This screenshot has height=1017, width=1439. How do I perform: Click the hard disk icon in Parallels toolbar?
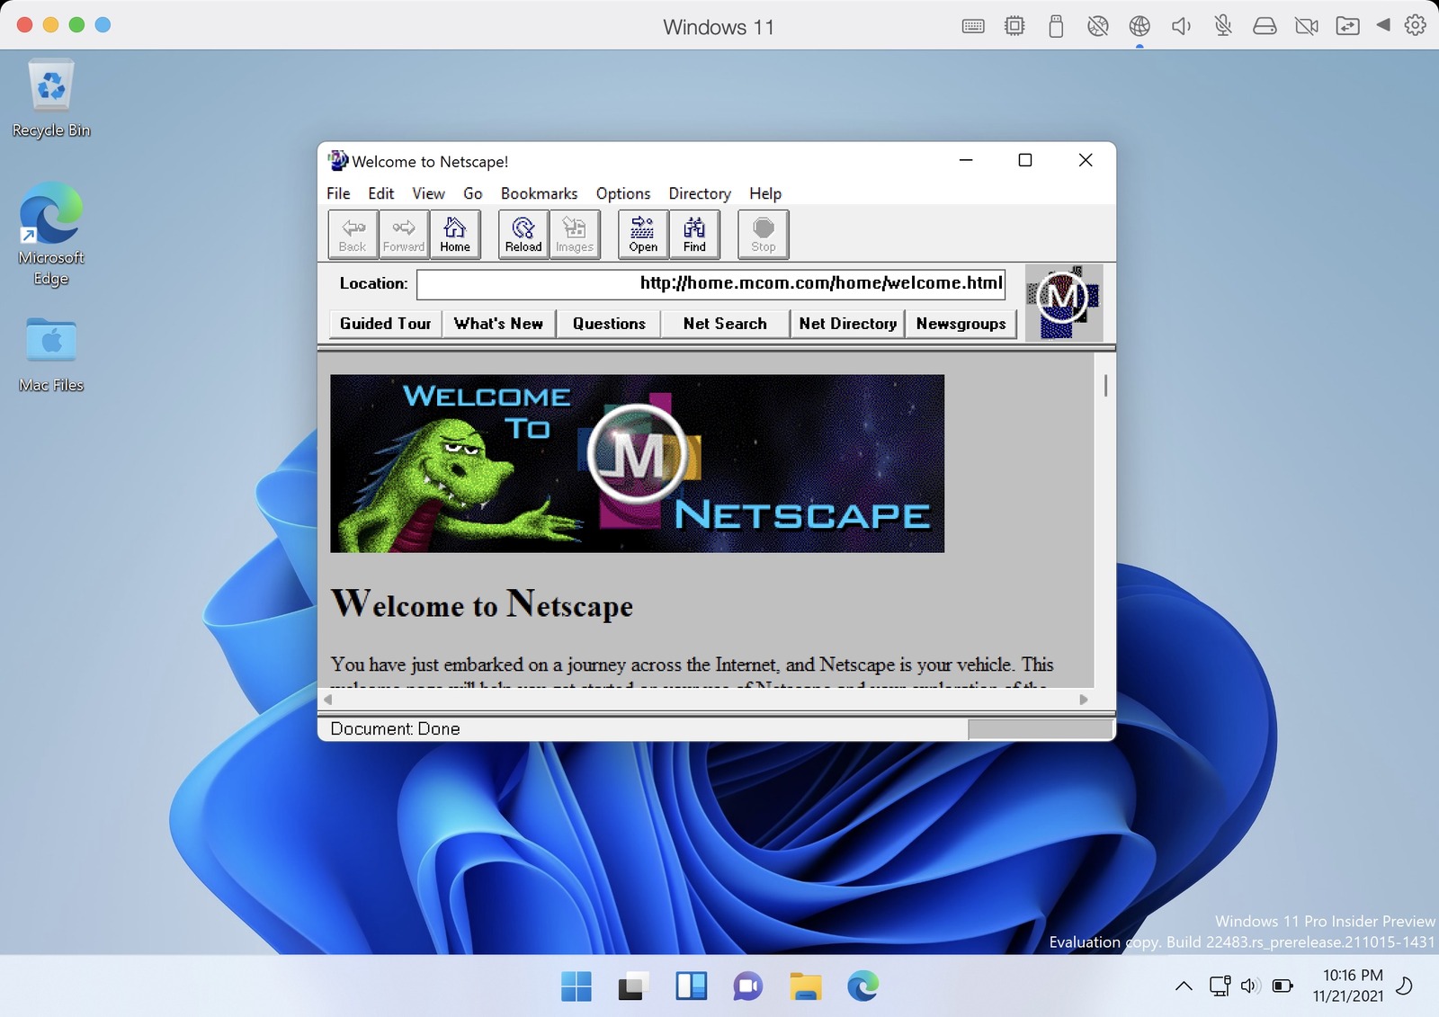(1265, 26)
